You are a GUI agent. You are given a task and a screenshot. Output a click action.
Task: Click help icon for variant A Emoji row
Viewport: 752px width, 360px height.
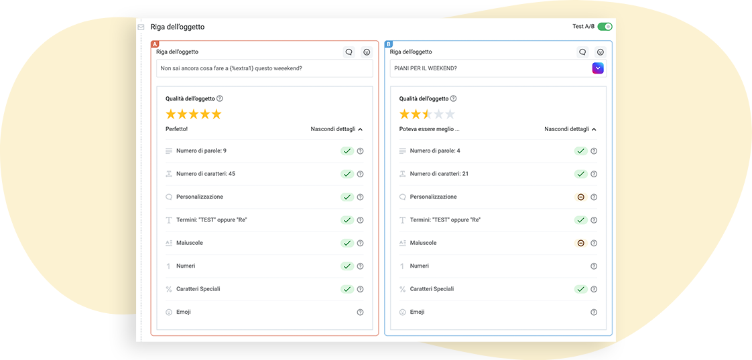click(x=360, y=312)
